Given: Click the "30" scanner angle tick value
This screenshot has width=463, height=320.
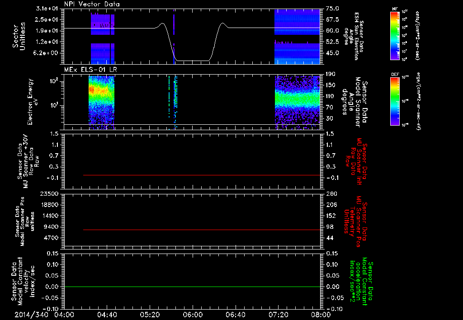Looking at the screenshot, I should click(330, 119).
